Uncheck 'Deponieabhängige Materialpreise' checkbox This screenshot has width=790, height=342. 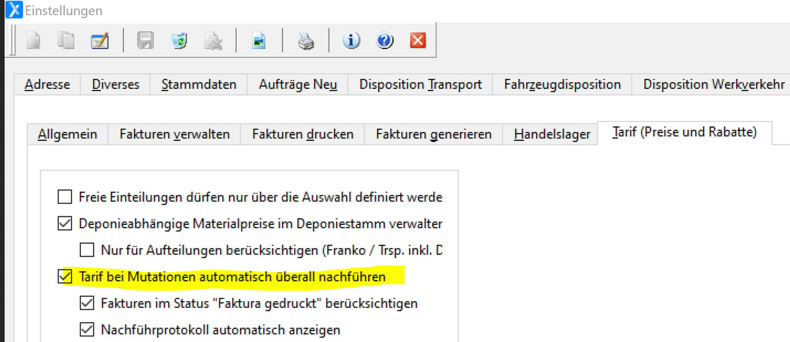65,223
